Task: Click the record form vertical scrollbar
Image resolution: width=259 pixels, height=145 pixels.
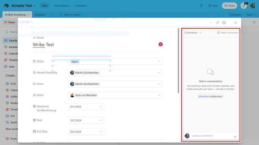Action: click(178, 61)
